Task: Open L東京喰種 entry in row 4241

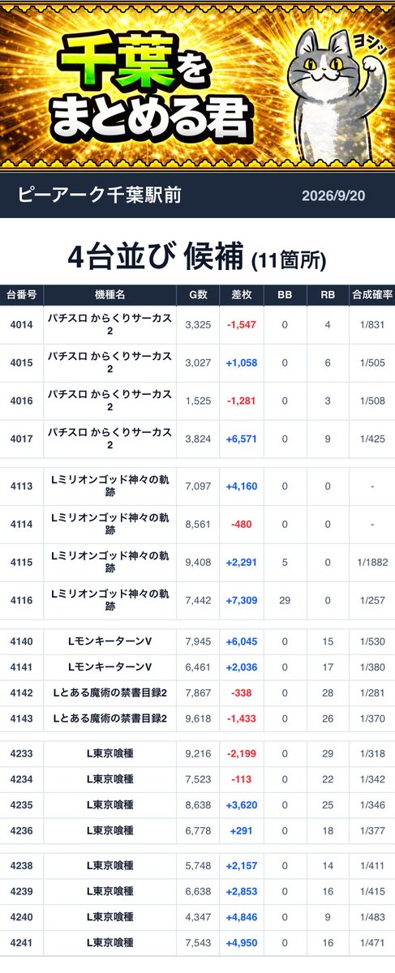Action: pos(109,943)
